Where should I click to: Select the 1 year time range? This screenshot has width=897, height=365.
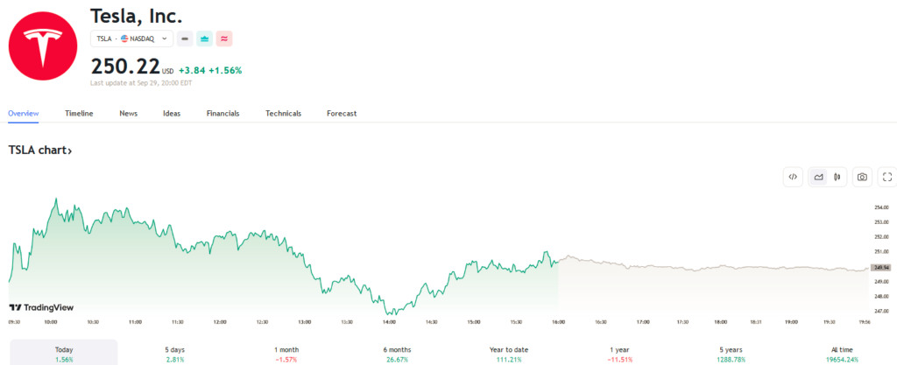pos(619,354)
